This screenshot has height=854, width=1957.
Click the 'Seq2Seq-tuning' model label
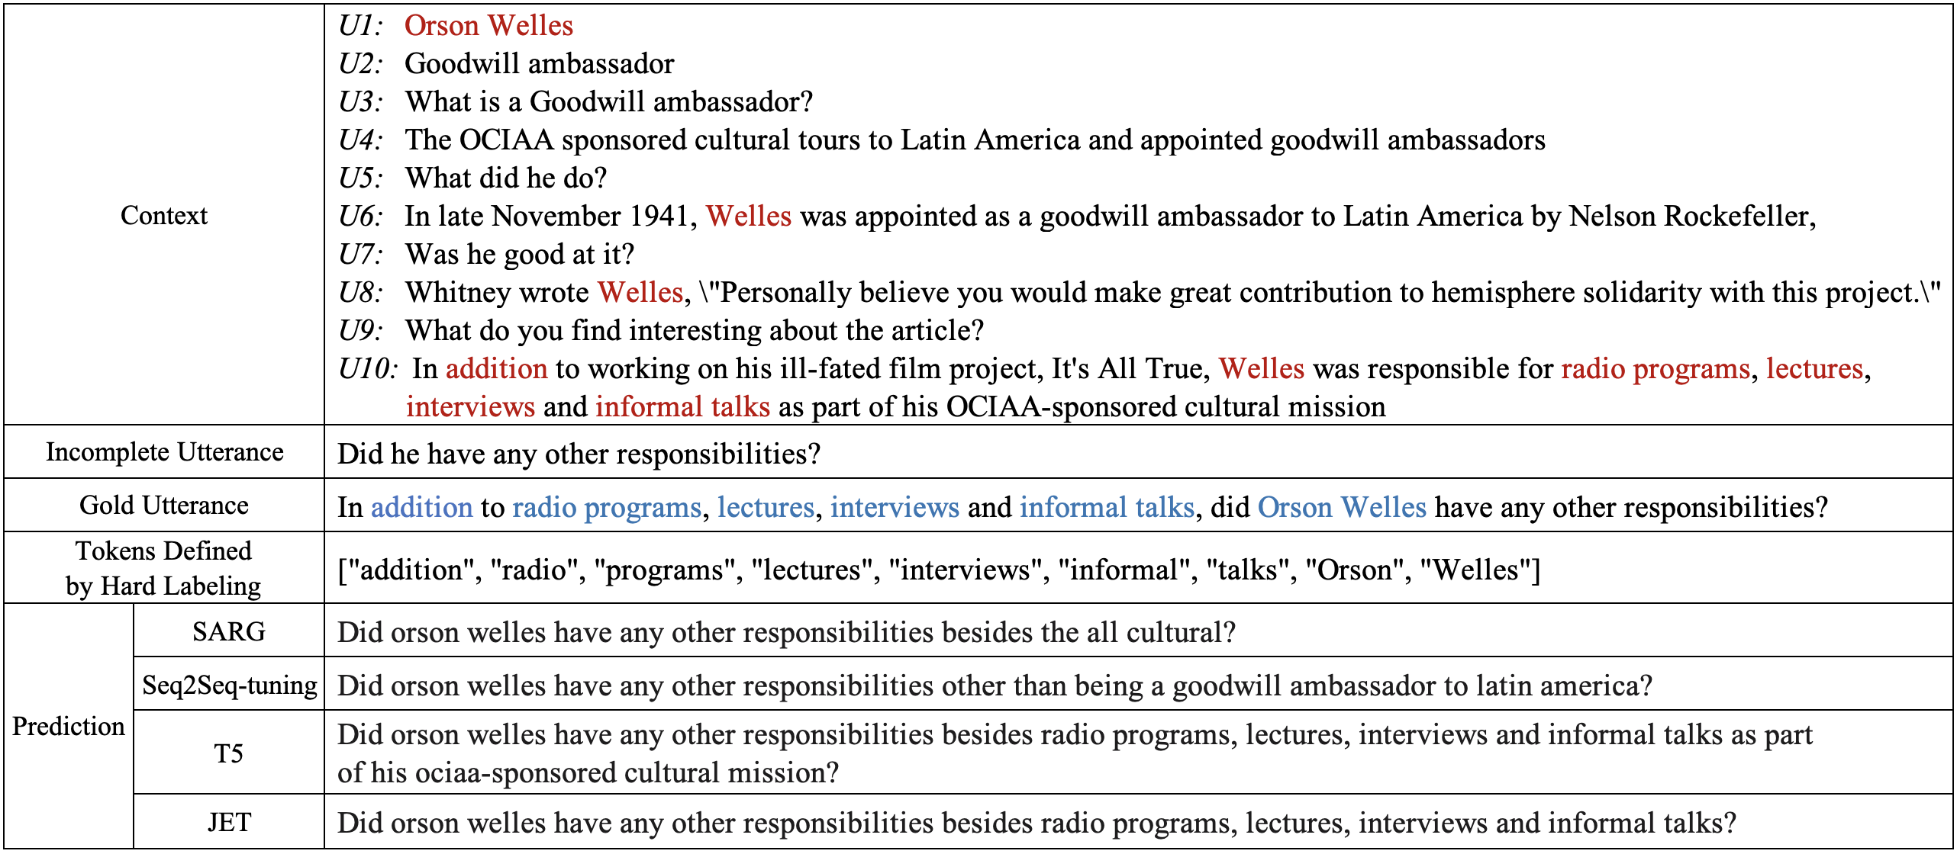pos(229,685)
